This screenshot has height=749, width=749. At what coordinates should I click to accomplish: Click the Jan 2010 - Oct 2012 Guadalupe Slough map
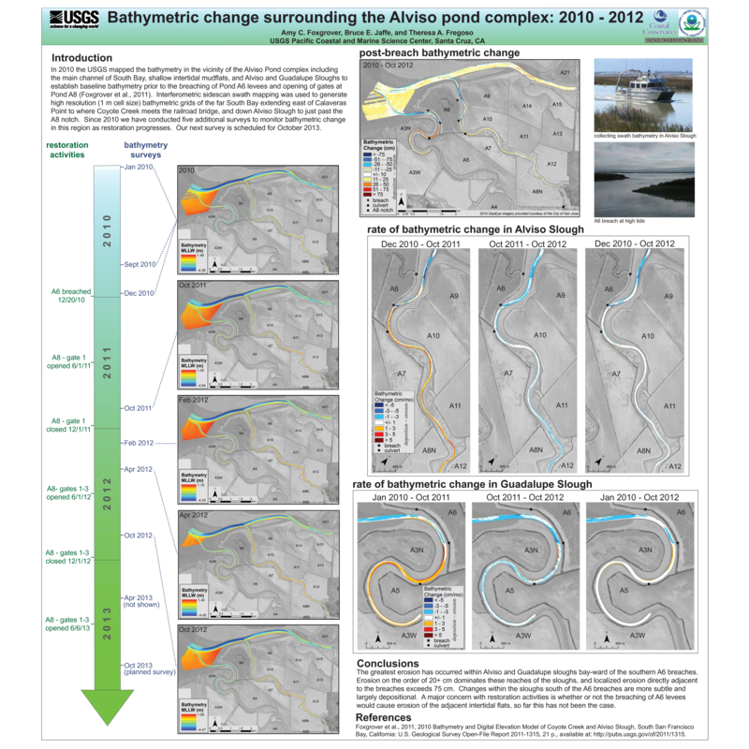640,576
